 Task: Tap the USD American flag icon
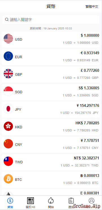tap(8, 38)
